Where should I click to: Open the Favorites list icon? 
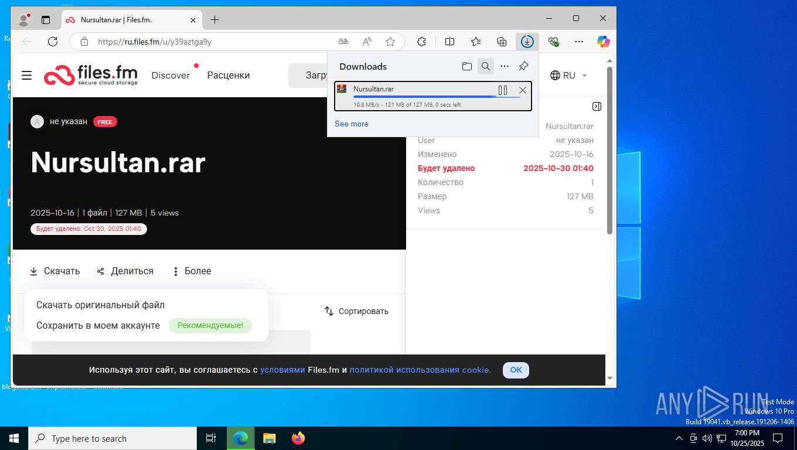476,42
